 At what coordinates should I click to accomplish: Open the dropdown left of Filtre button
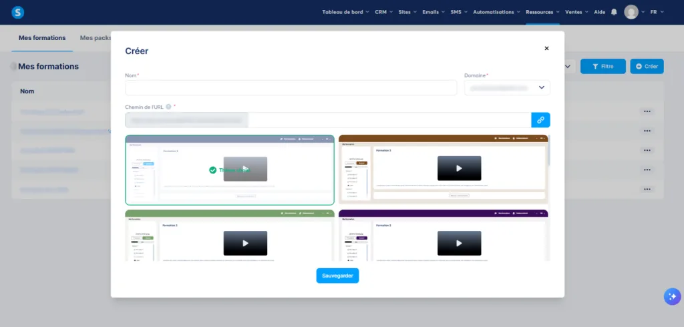click(x=568, y=66)
